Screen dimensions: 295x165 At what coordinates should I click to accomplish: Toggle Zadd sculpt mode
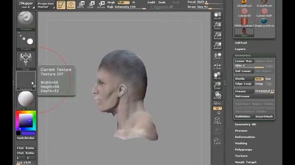click(151, 2)
